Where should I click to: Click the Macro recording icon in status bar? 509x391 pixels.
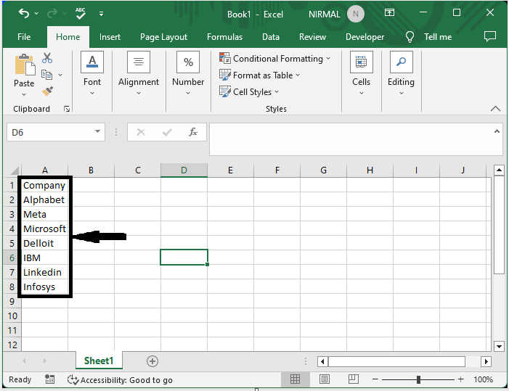[x=49, y=379]
